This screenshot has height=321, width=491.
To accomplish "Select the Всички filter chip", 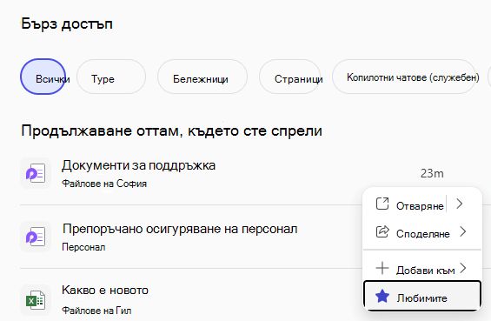I will [x=43, y=77].
